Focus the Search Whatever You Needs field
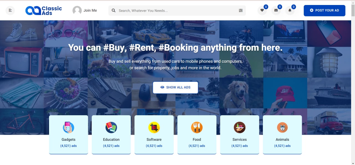 [177, 11]
